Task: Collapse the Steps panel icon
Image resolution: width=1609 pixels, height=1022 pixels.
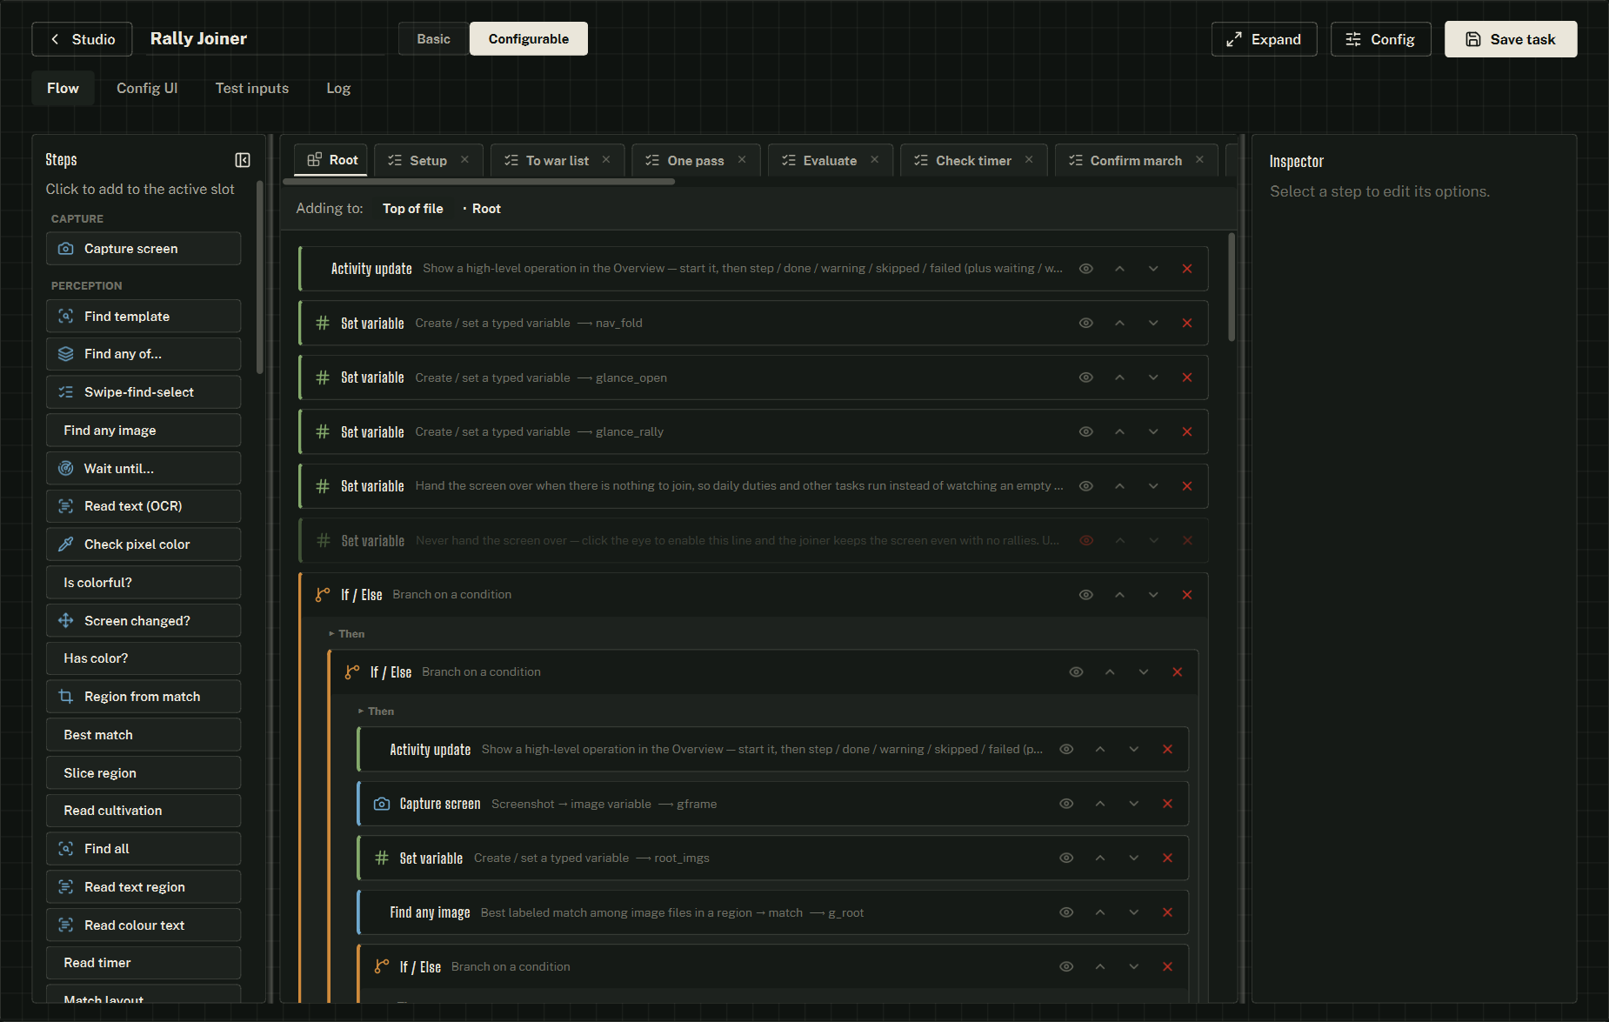Action: 243,160
